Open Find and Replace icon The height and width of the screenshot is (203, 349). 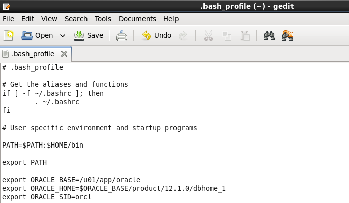[287, 36]
